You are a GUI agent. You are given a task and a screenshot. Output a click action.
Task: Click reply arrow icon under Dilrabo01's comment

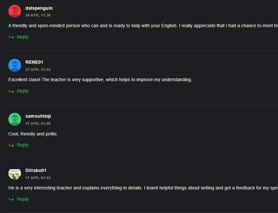[x=11, y=199]
